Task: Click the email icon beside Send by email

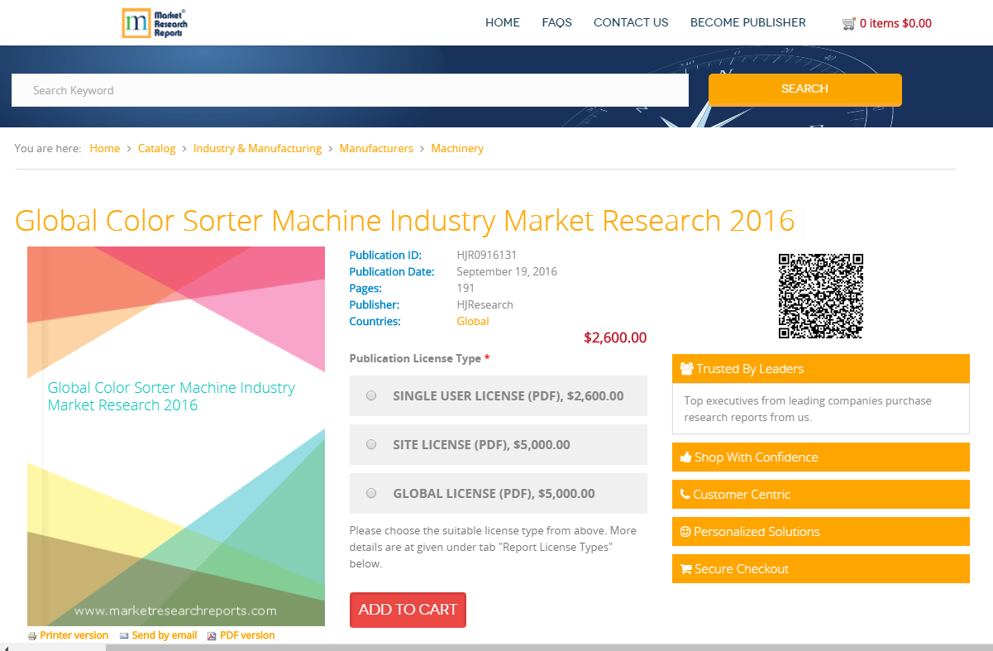Action: tap(124, 636)
